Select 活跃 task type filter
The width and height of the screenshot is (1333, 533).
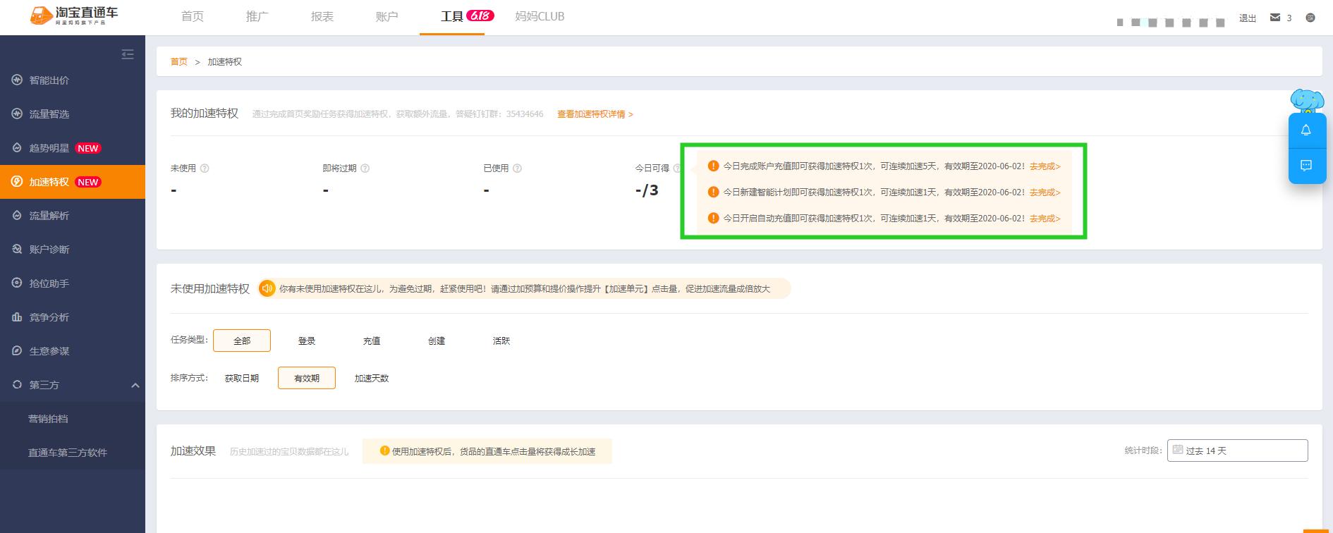[501, 341]
